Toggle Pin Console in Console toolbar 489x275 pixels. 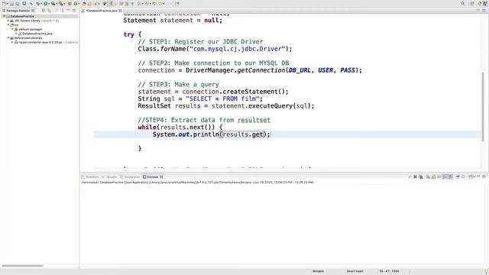(458, 176)
